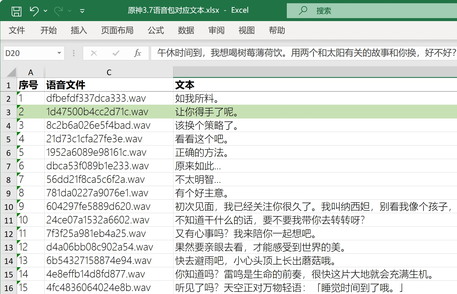
Task: Click the 语音文件 header cell
Action: (109, 85)
